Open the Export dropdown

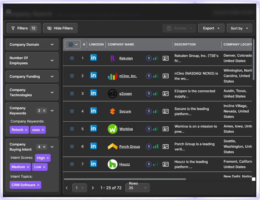tap(211, 28)
